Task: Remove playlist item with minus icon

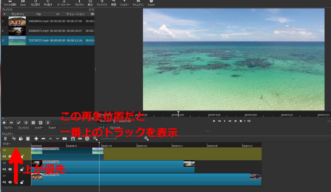Action: (11, 123)
